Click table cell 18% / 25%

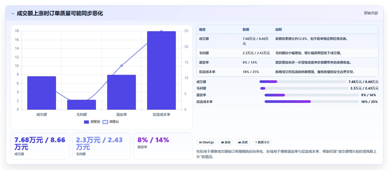251,72
